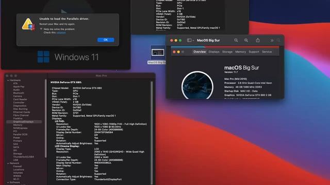Switch to the Service tab
Viewport: 330px width, 185px height.
click(267, 52)
